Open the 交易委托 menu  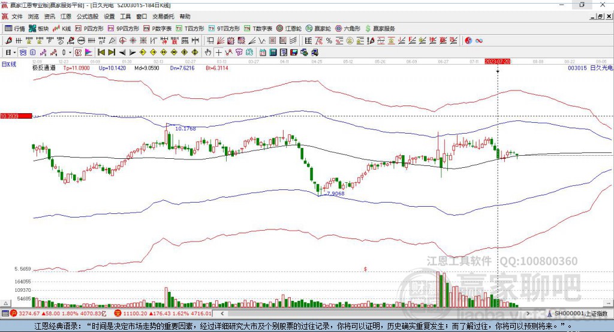point(163,16)
